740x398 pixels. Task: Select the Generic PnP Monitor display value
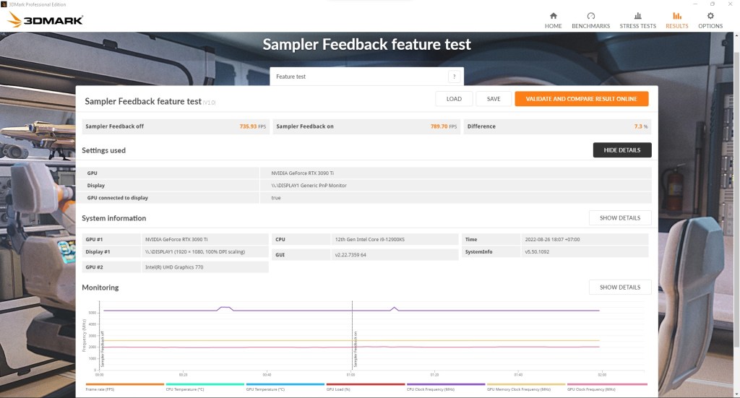coord(309,186)
